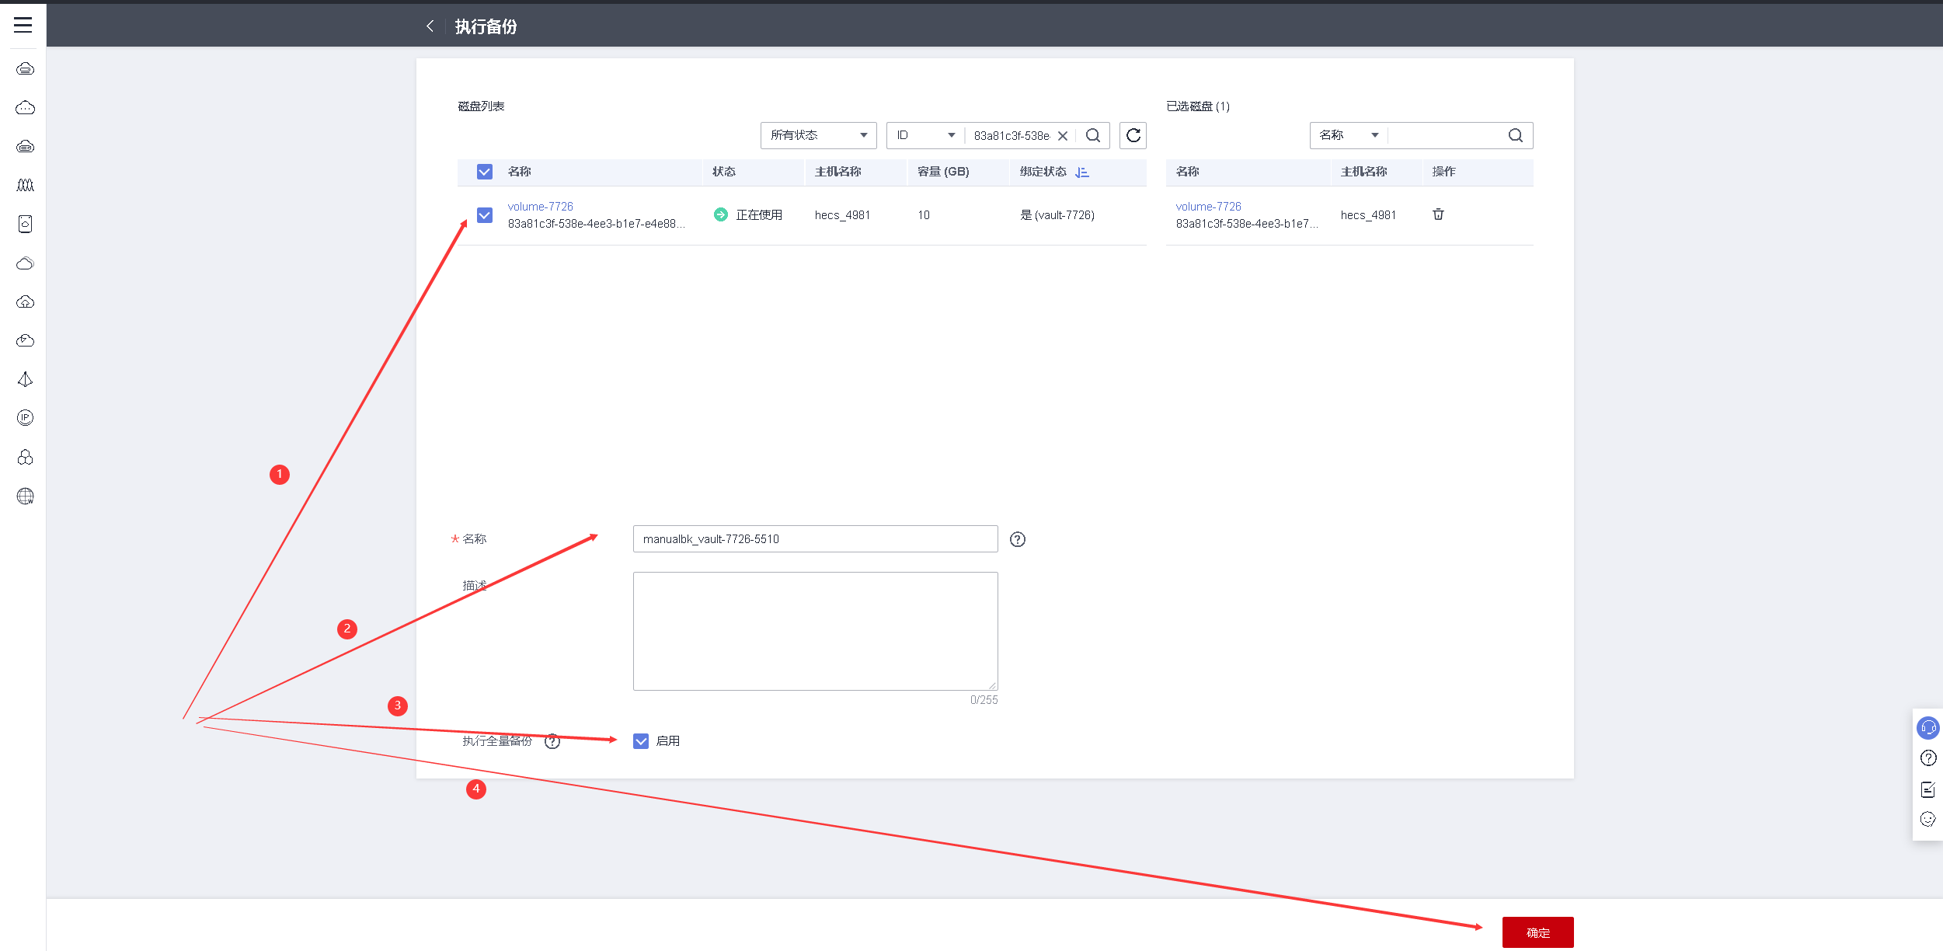Open the 所有状态 status dropdown
The image size is (1943, 951).
coord(818,135)
